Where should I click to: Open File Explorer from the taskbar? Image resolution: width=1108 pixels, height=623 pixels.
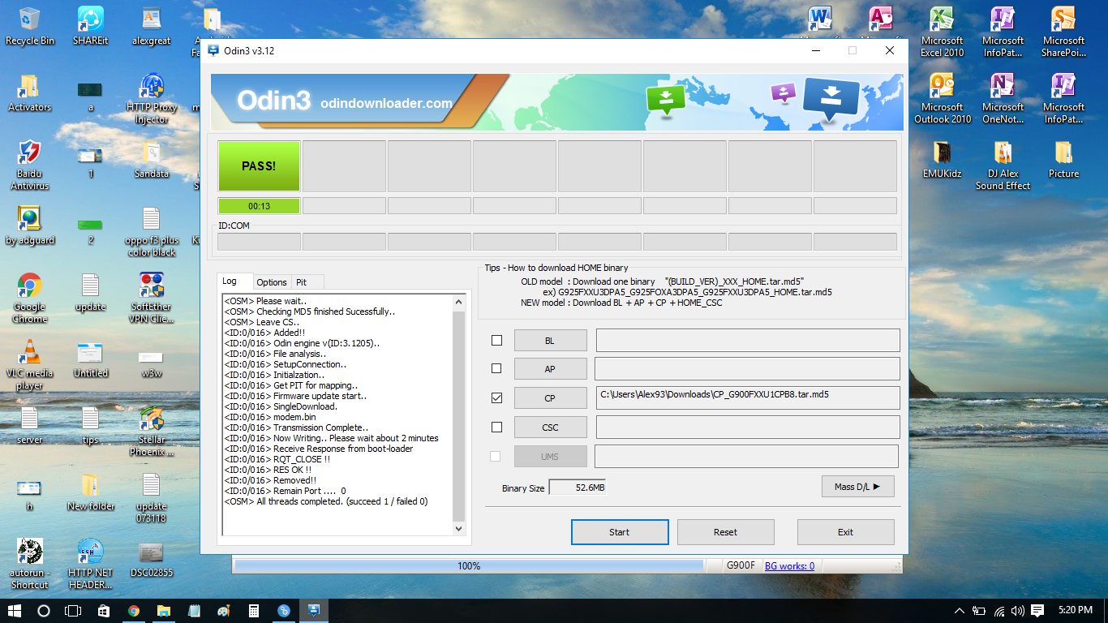(164, 611)
